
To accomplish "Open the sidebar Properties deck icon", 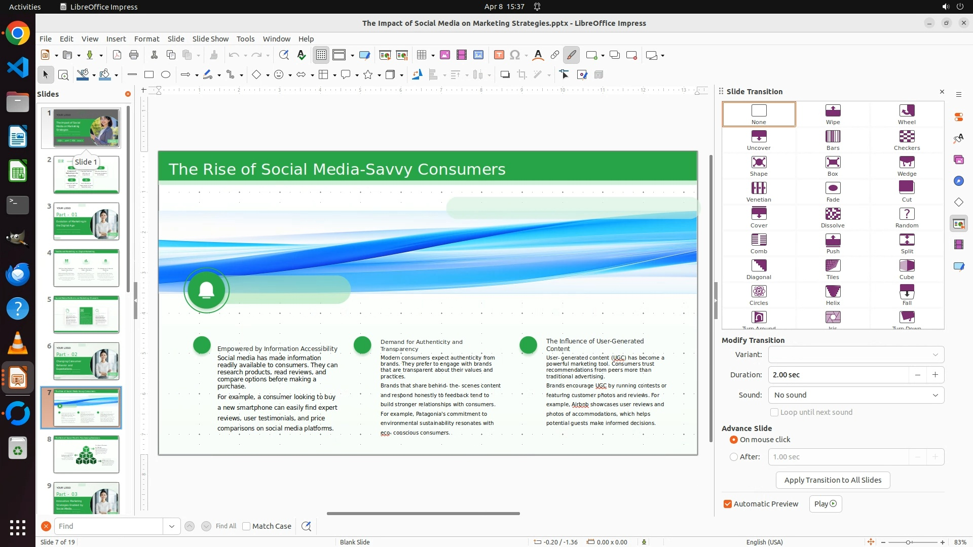I will coord(958,117).
